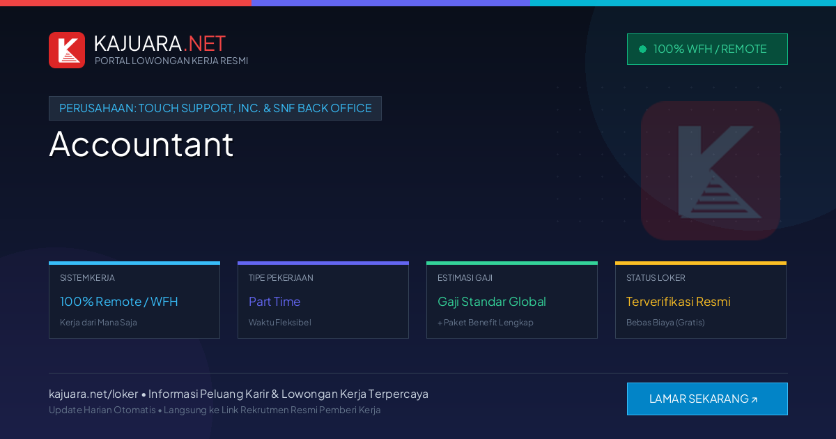Screen dimensions: 836x439
Task: Click the 100% WFH / REMOTE badge
Action: pos(707,49)
